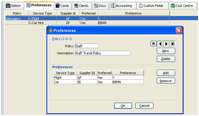Click the Description field with Staff Travel Policy
Image resolution: width=199 pixels, height=116 pixels.
click(x=103, y=53)
